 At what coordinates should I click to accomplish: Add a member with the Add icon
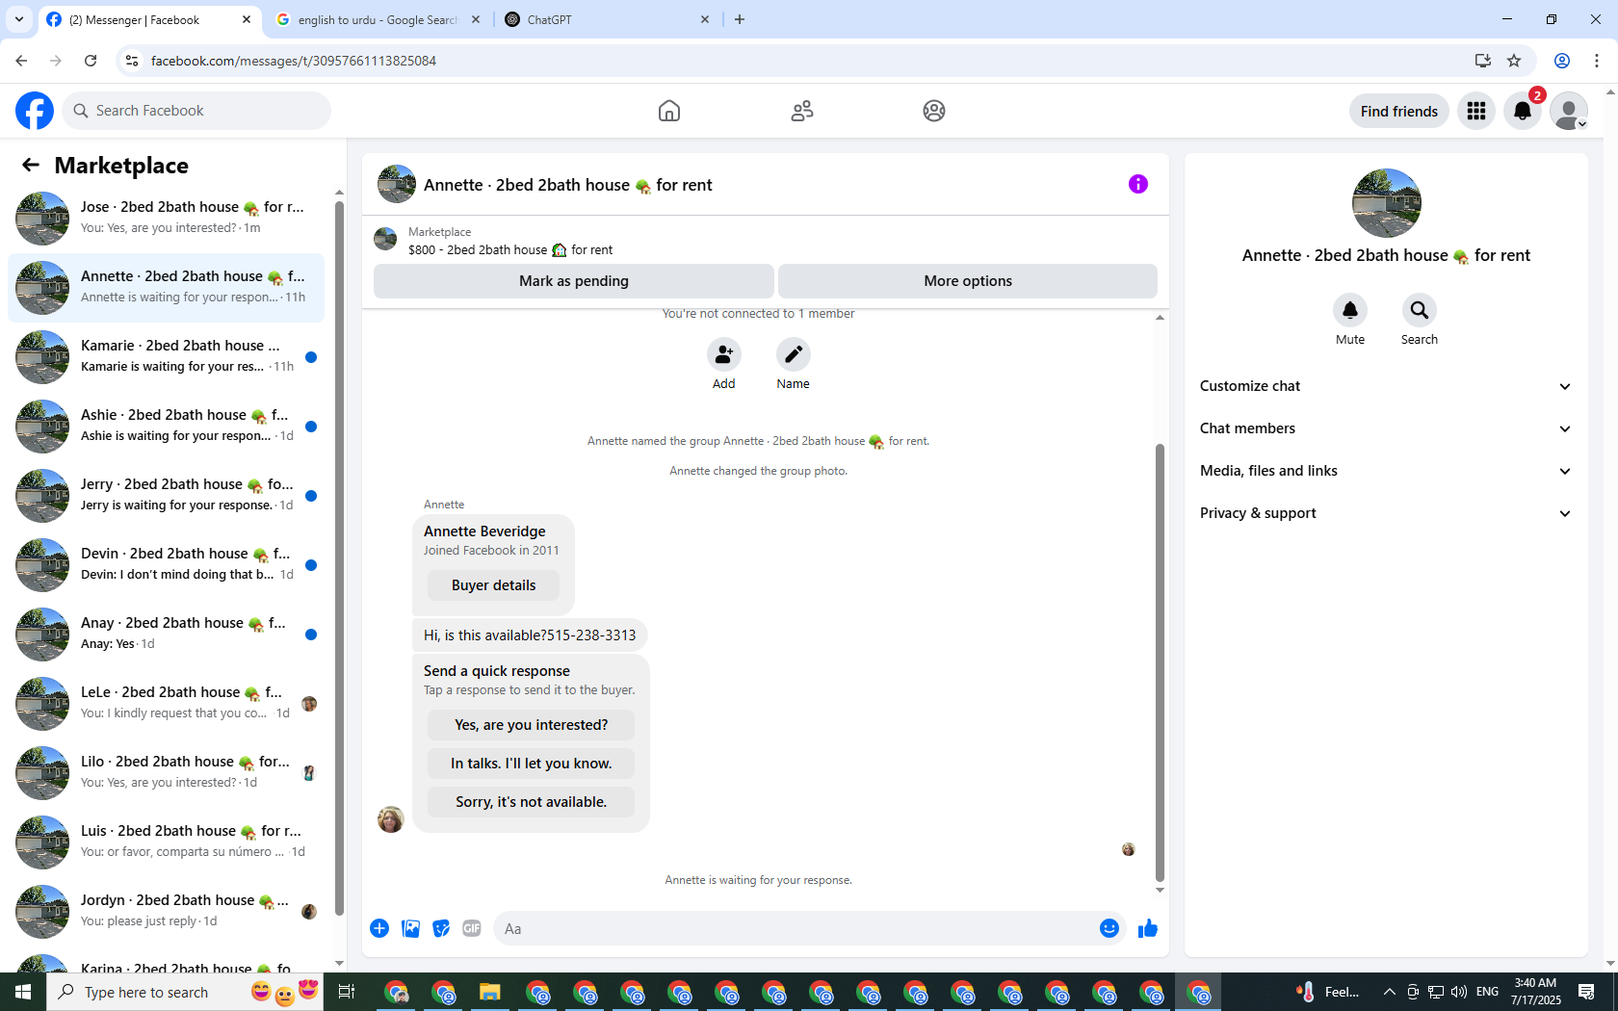point(724,355)
